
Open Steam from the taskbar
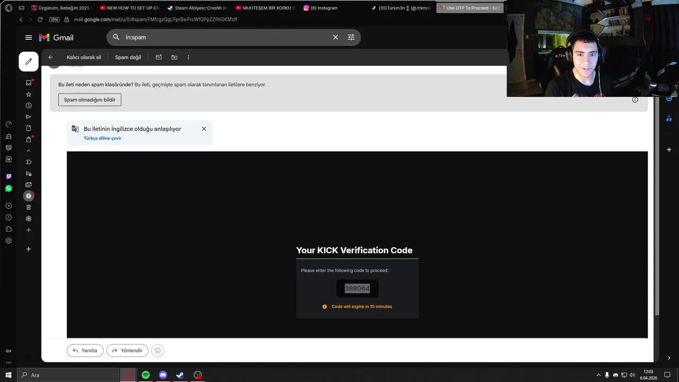click(x=180, y=375)
